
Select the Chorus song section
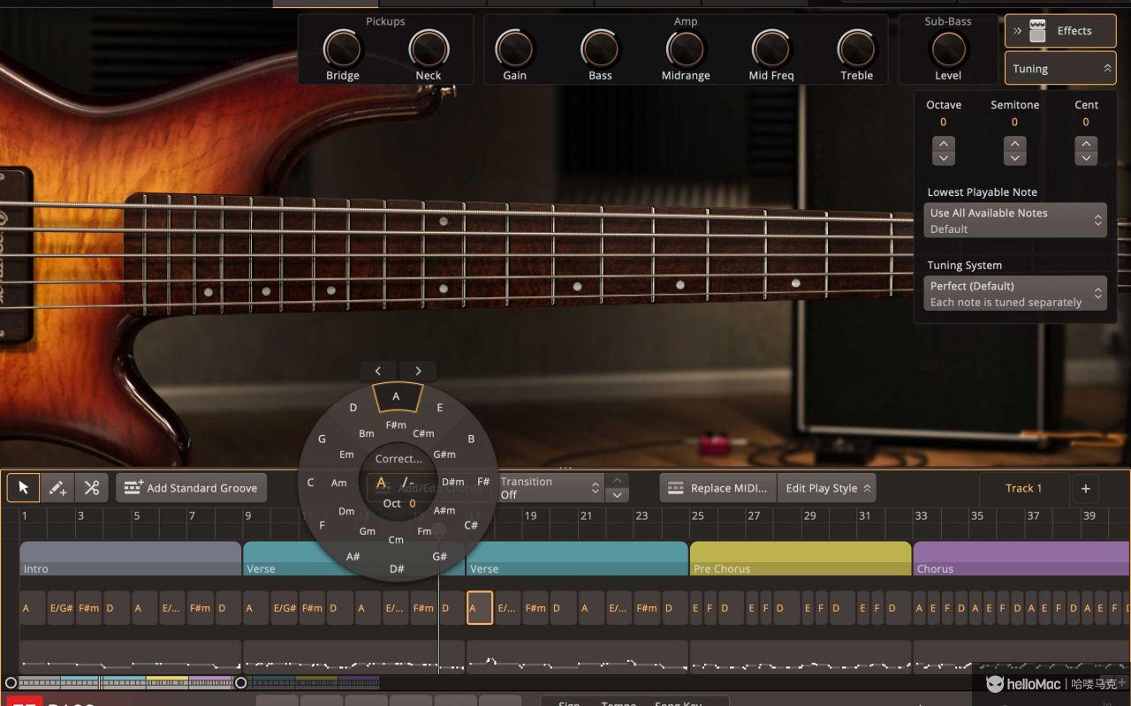point(1021,559)
